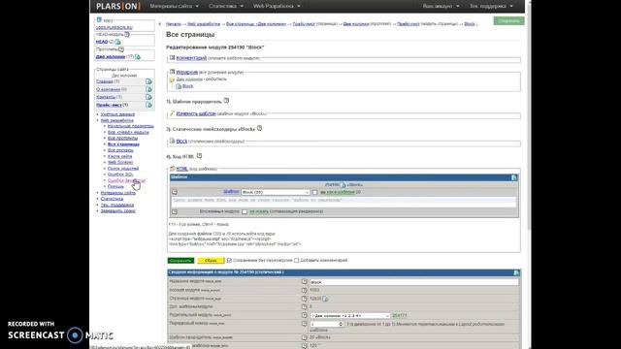Click the help icon in Вложенные модули row
Viewport: 621px width, 349px height.
click(x=175, y=211)
